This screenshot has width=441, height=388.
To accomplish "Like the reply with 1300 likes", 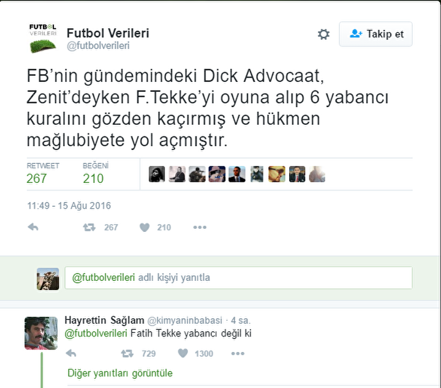I will tap(183, 353).
